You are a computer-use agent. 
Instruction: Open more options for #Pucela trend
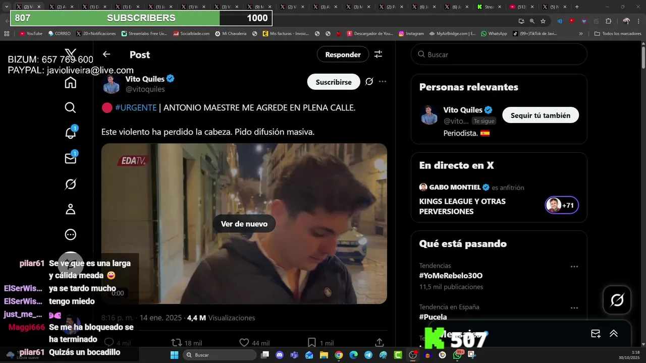tap(574, 308)
